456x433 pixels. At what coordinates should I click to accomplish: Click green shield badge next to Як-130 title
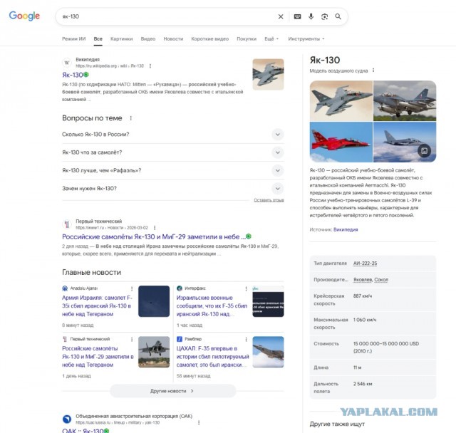coord(86,75)
